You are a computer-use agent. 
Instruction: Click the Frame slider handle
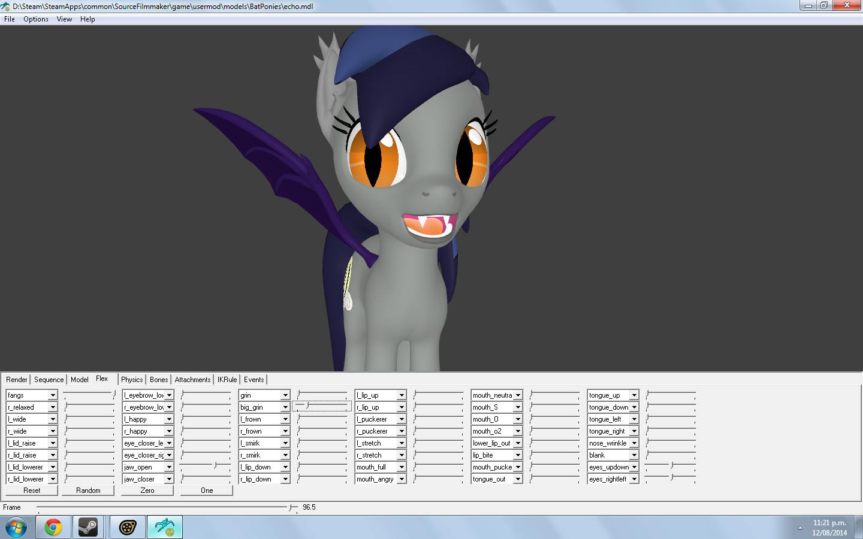291,507
